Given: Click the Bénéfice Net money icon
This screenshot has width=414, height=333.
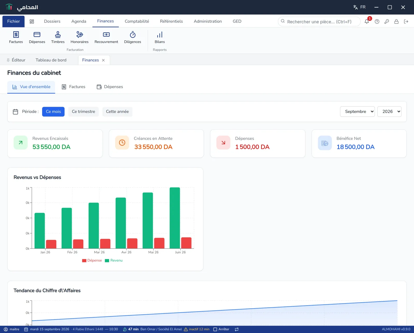Looking at the screenshot, I should click(325, 143).
